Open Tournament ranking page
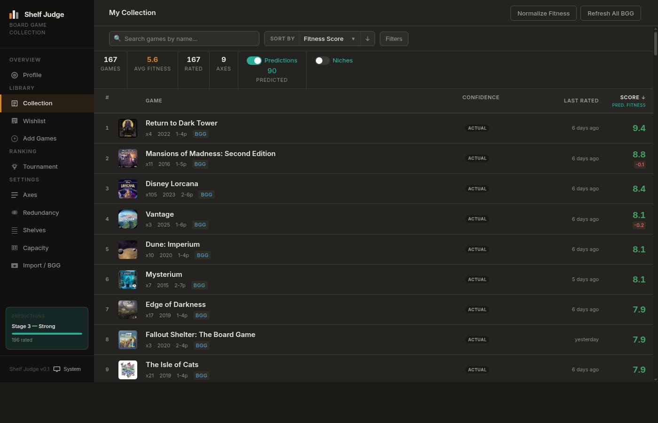The width and height of the screenshot is (658, 423). 47,167
